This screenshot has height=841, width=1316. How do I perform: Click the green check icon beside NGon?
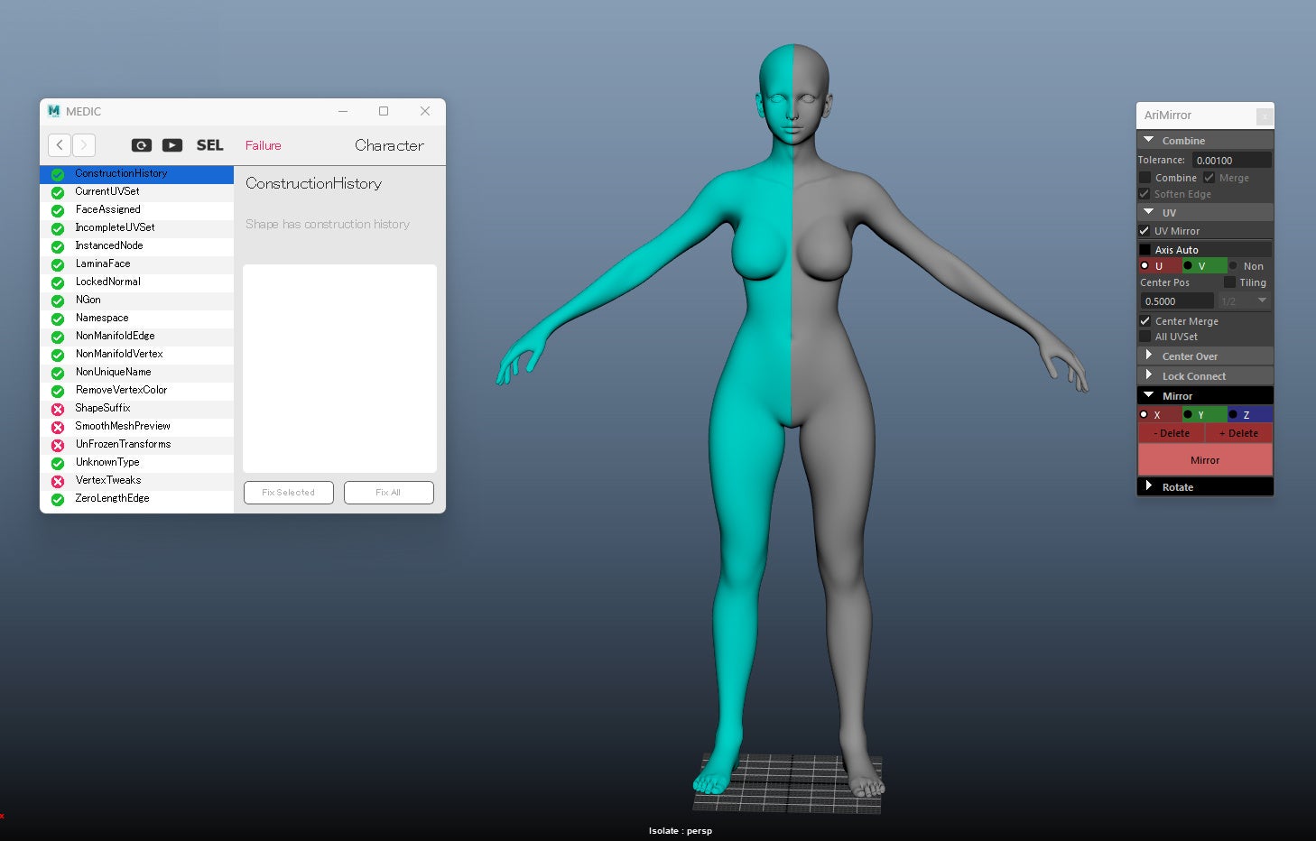point(58,300)
